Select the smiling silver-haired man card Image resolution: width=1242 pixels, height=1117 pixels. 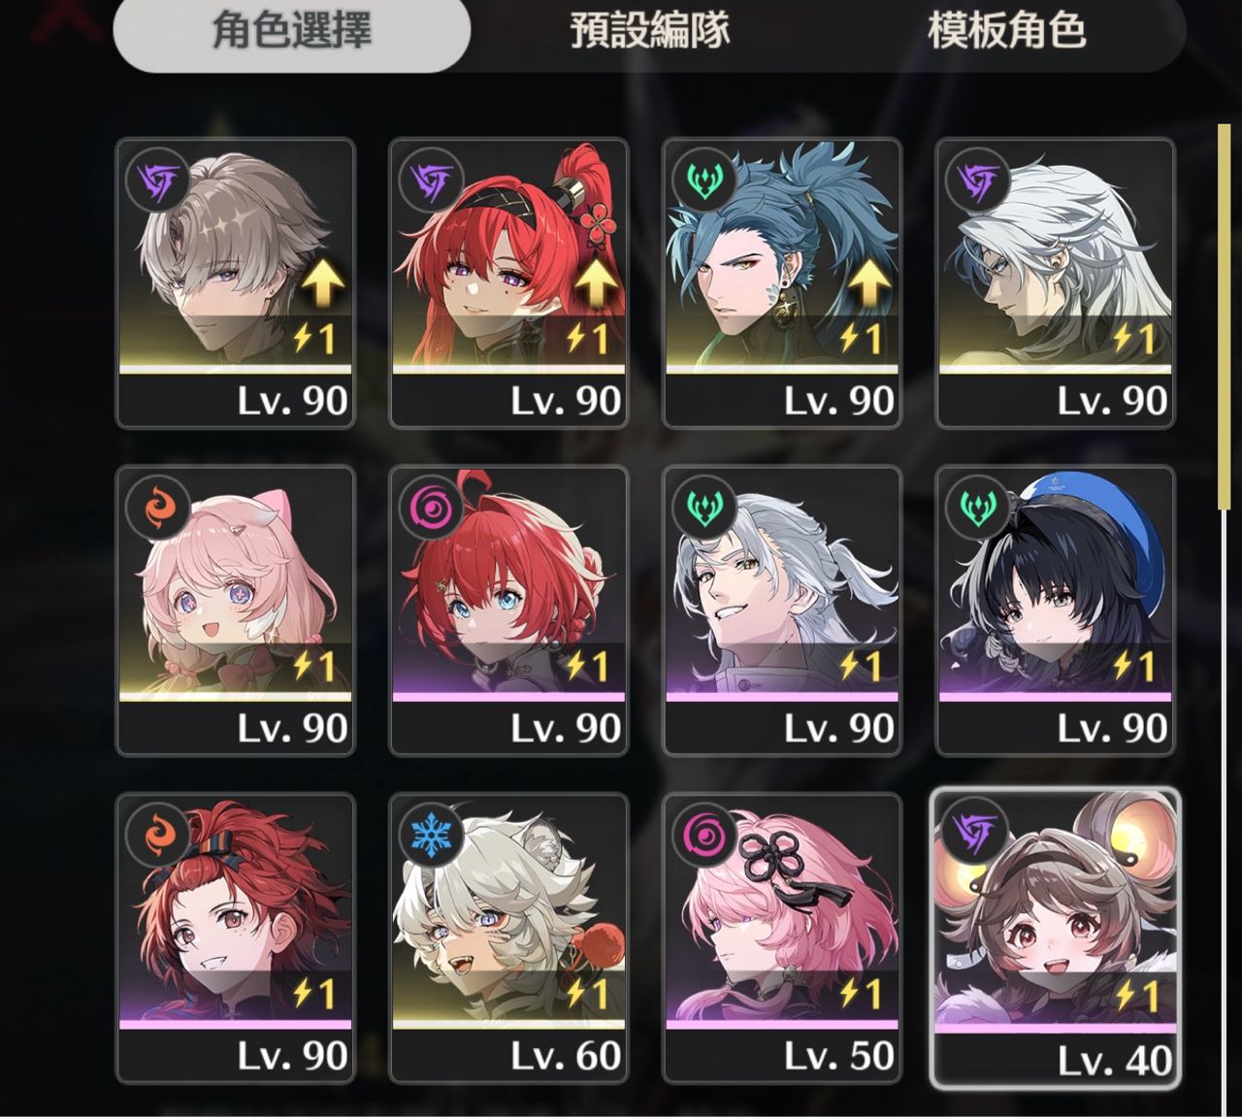[x=782, y=610]
